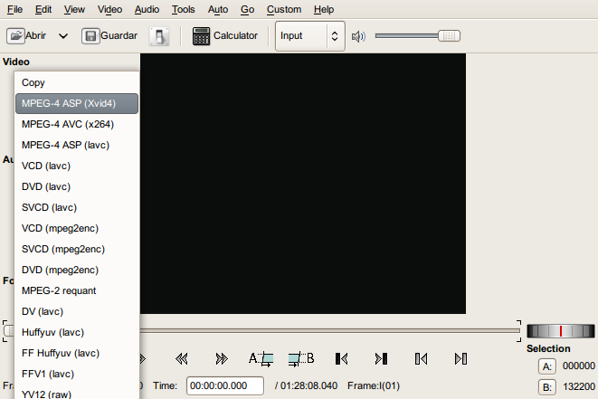Open the Custom menu
Image resolution: width=598 pixels, height=399 pixels.
pos(284,9)
